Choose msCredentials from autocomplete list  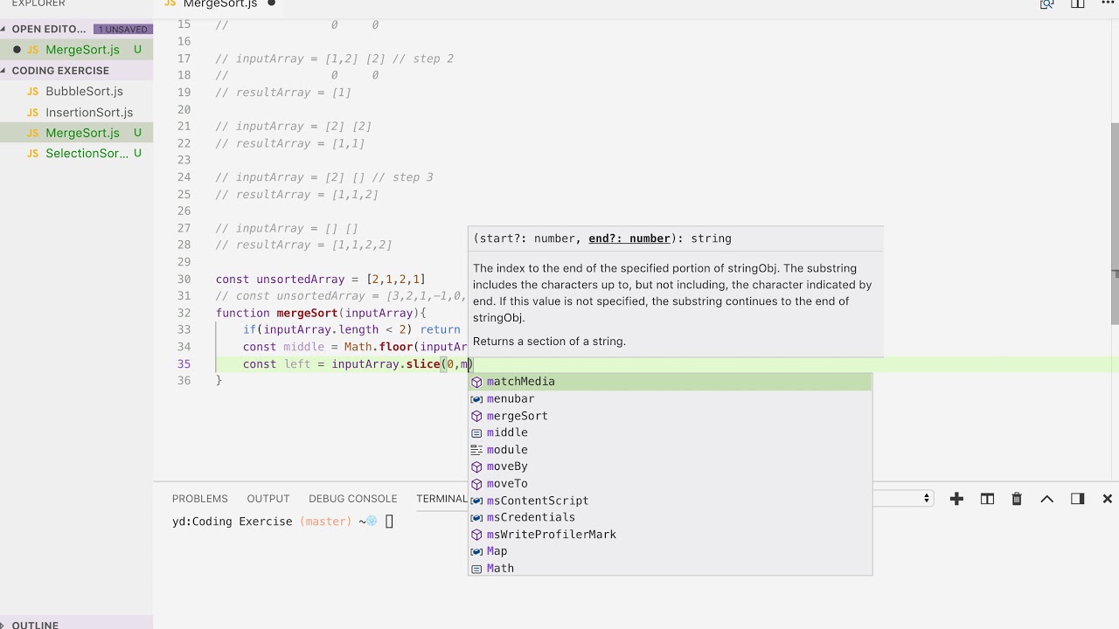tap(670, 517)
